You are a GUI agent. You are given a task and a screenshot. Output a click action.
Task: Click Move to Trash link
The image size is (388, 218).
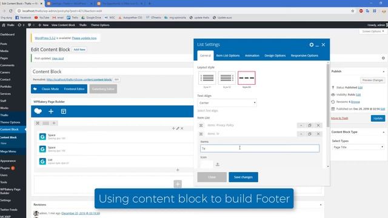tap(339, 119)
